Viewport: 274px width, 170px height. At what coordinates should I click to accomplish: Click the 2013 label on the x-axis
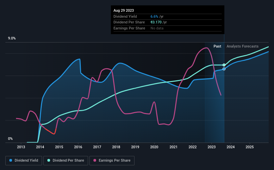[x=21, y=147]
